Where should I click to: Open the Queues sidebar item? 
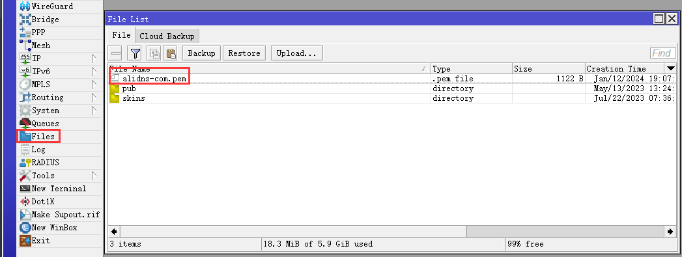point(40,124)
